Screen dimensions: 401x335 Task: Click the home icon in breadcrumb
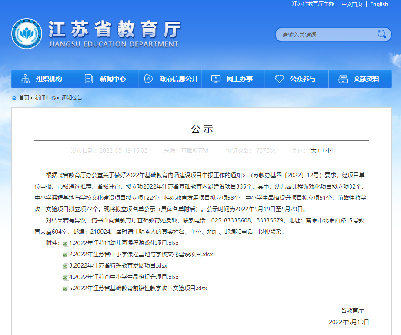click(14, 98)
